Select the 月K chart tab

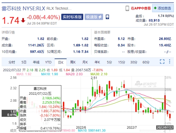point(85,62)
